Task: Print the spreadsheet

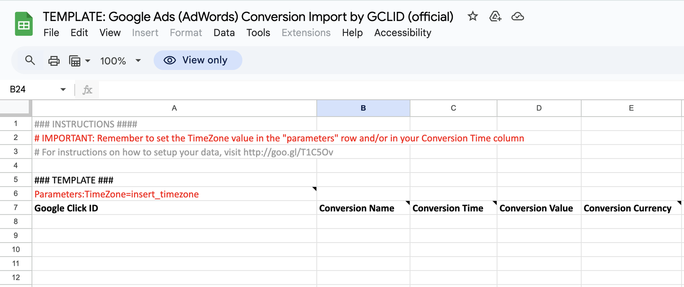Action: [x=54, y=61]
